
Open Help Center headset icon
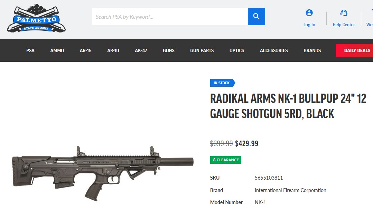[x=344, y=13]
